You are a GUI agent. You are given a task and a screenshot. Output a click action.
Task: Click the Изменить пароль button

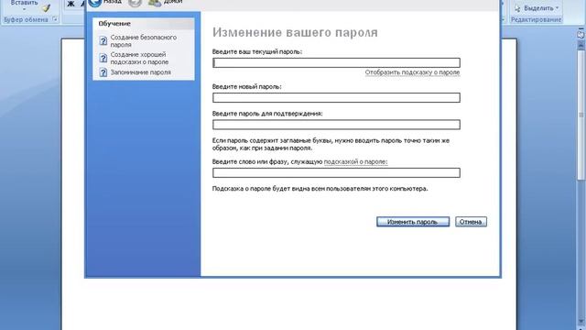[x=413, y=222]
